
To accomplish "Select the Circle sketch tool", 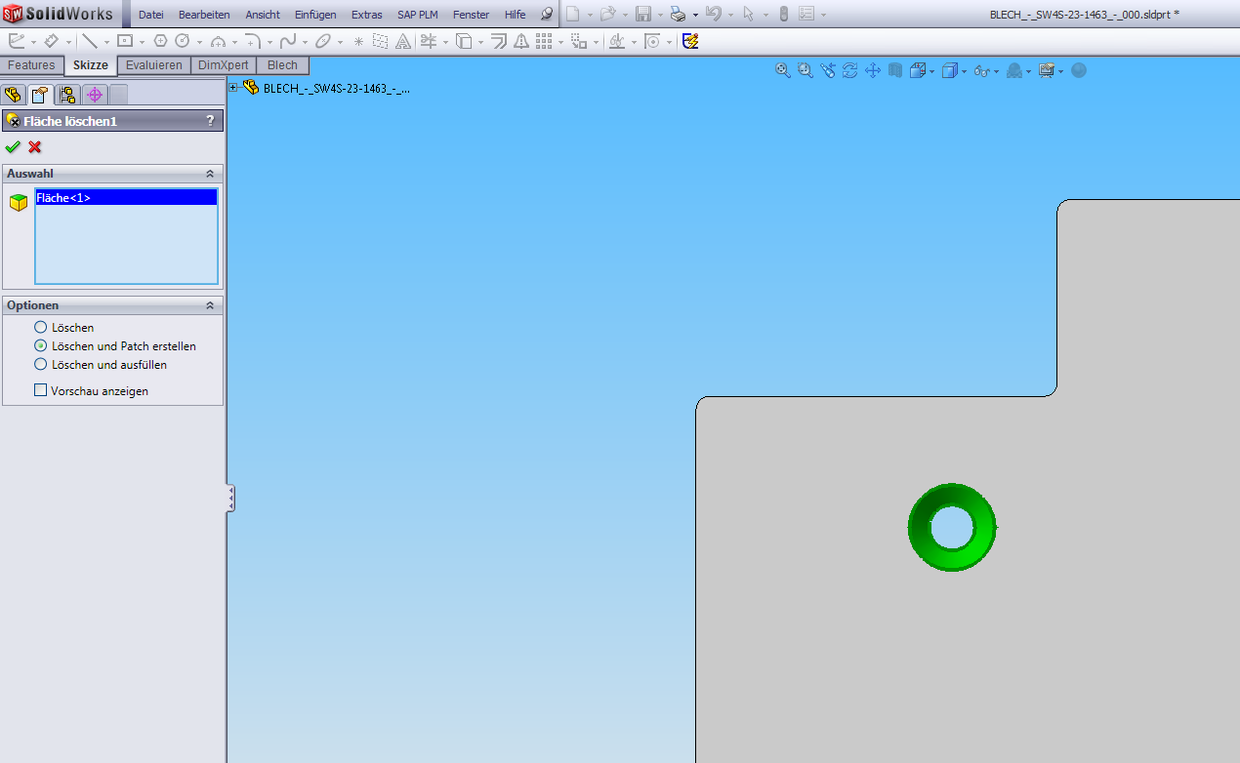I will [x=182, y=41].
